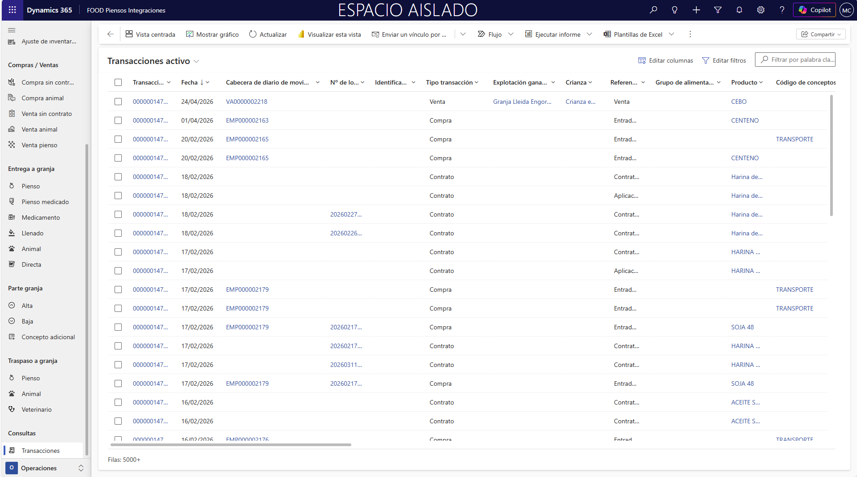Open the settings gear icon
Image resolution: width=857 pixels, height=477 pixels.
[x=760, y=10]
